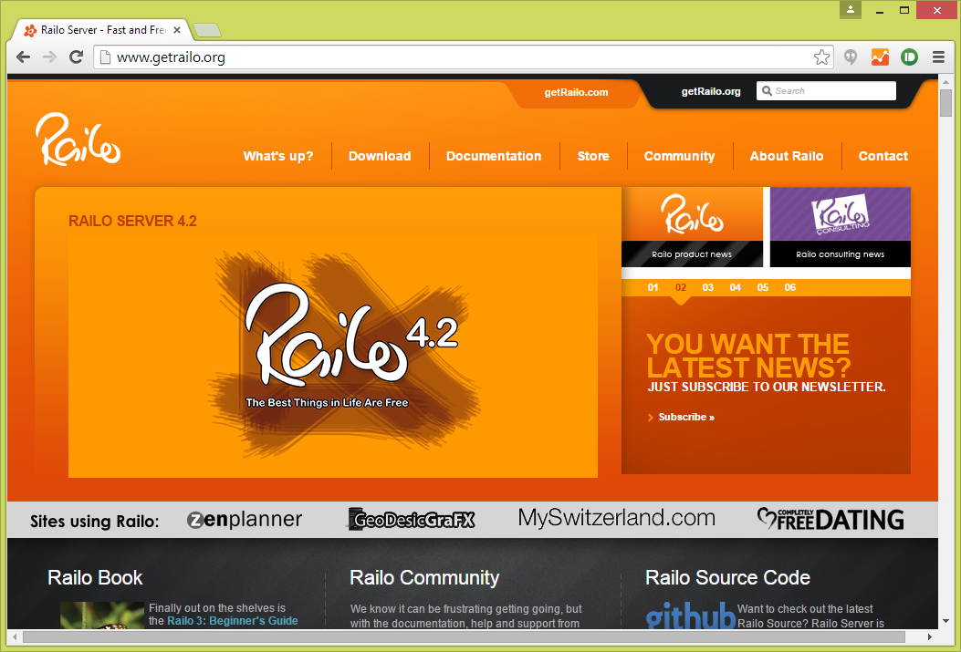961x652 pixels.
Task: Select the Store navigation item
Action: coord(593,156)
